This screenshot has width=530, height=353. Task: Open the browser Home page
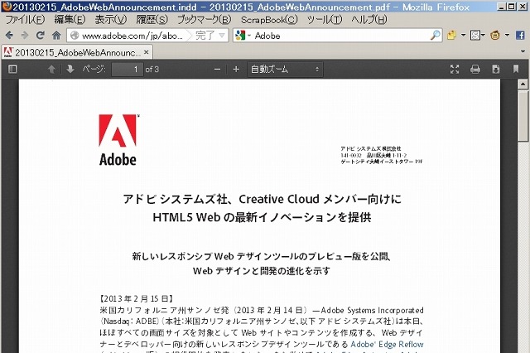56,35
